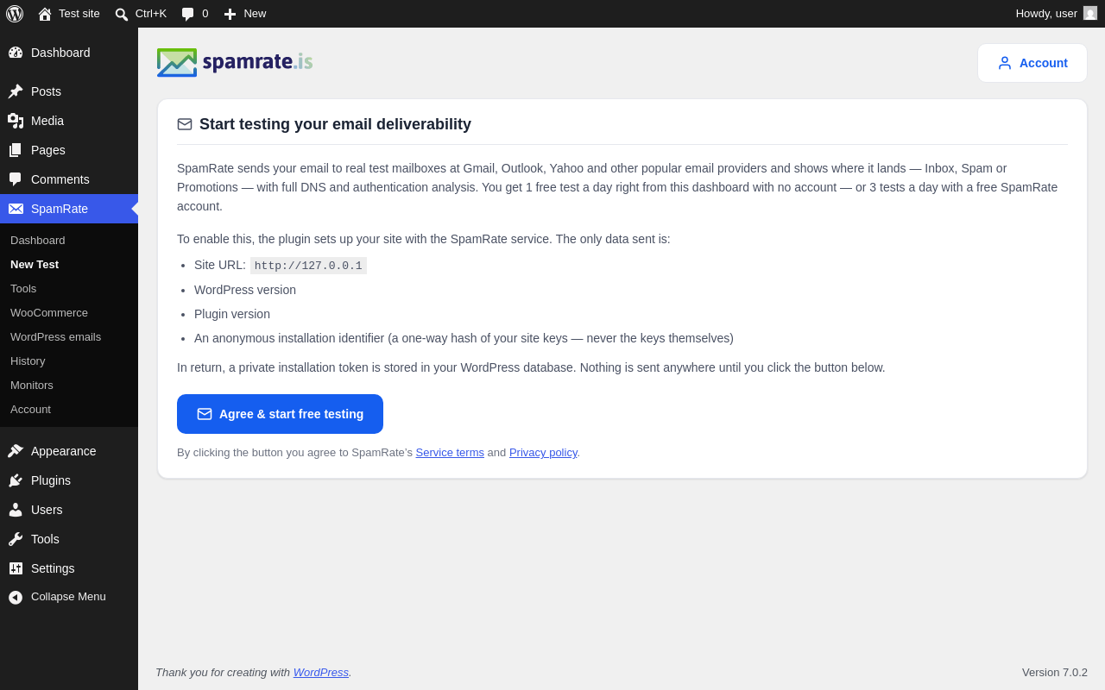Open the SpamRate sidebar menu

(x=69, y=209)
